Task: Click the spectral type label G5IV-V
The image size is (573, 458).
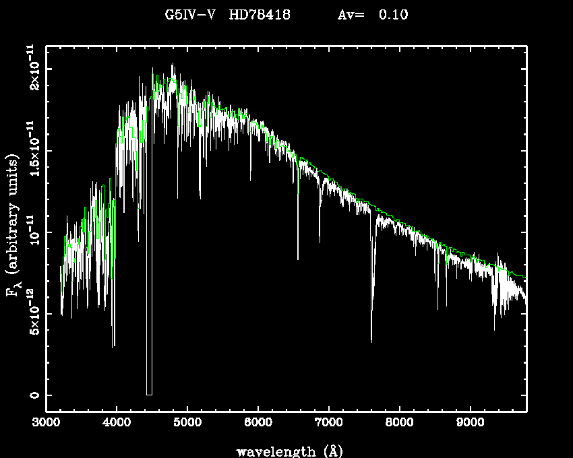Action: pyautogui.click(x=191, y=15)
